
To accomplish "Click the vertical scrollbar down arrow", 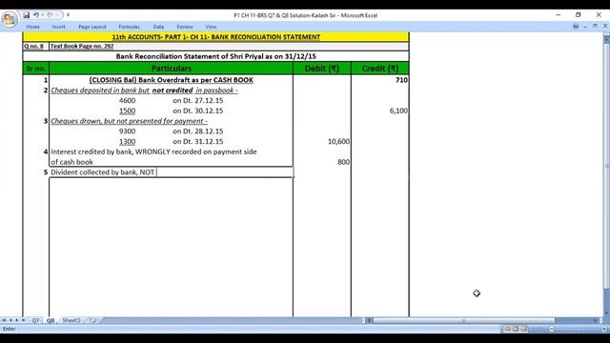I will 606,313.
